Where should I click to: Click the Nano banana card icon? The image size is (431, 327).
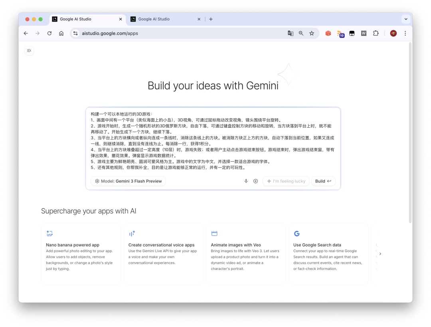49,234
